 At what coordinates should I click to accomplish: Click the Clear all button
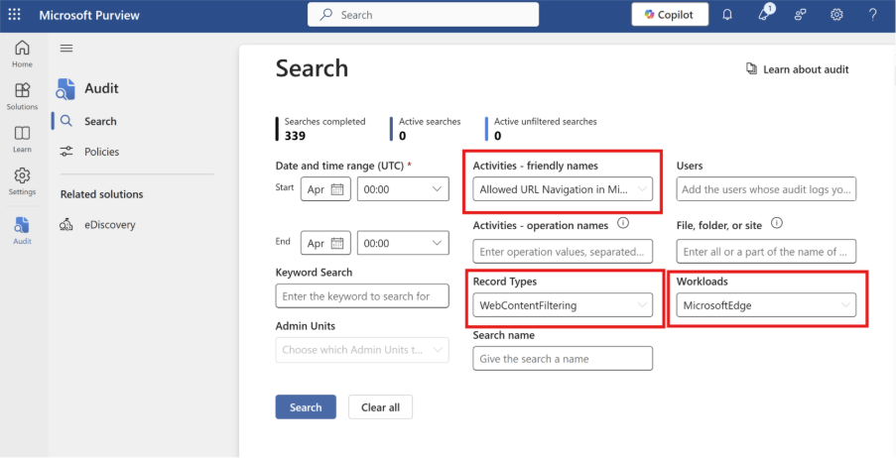pos(381,407)
